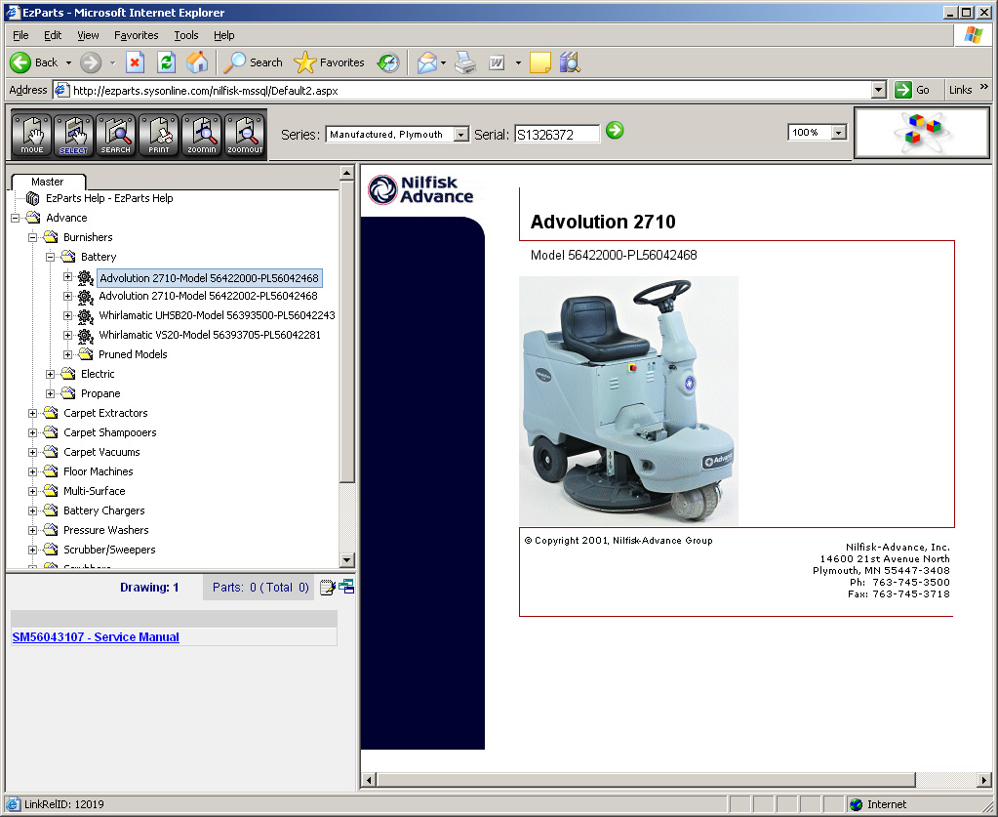Viewport: 998px width, 817px height.
Task: Click the Serial number input field
Action: pos(557,135)
